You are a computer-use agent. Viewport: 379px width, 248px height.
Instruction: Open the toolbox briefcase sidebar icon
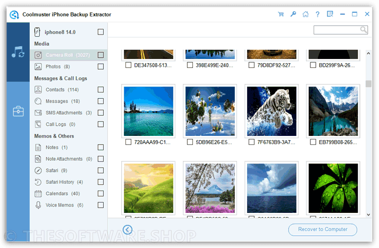click(18, 111)
